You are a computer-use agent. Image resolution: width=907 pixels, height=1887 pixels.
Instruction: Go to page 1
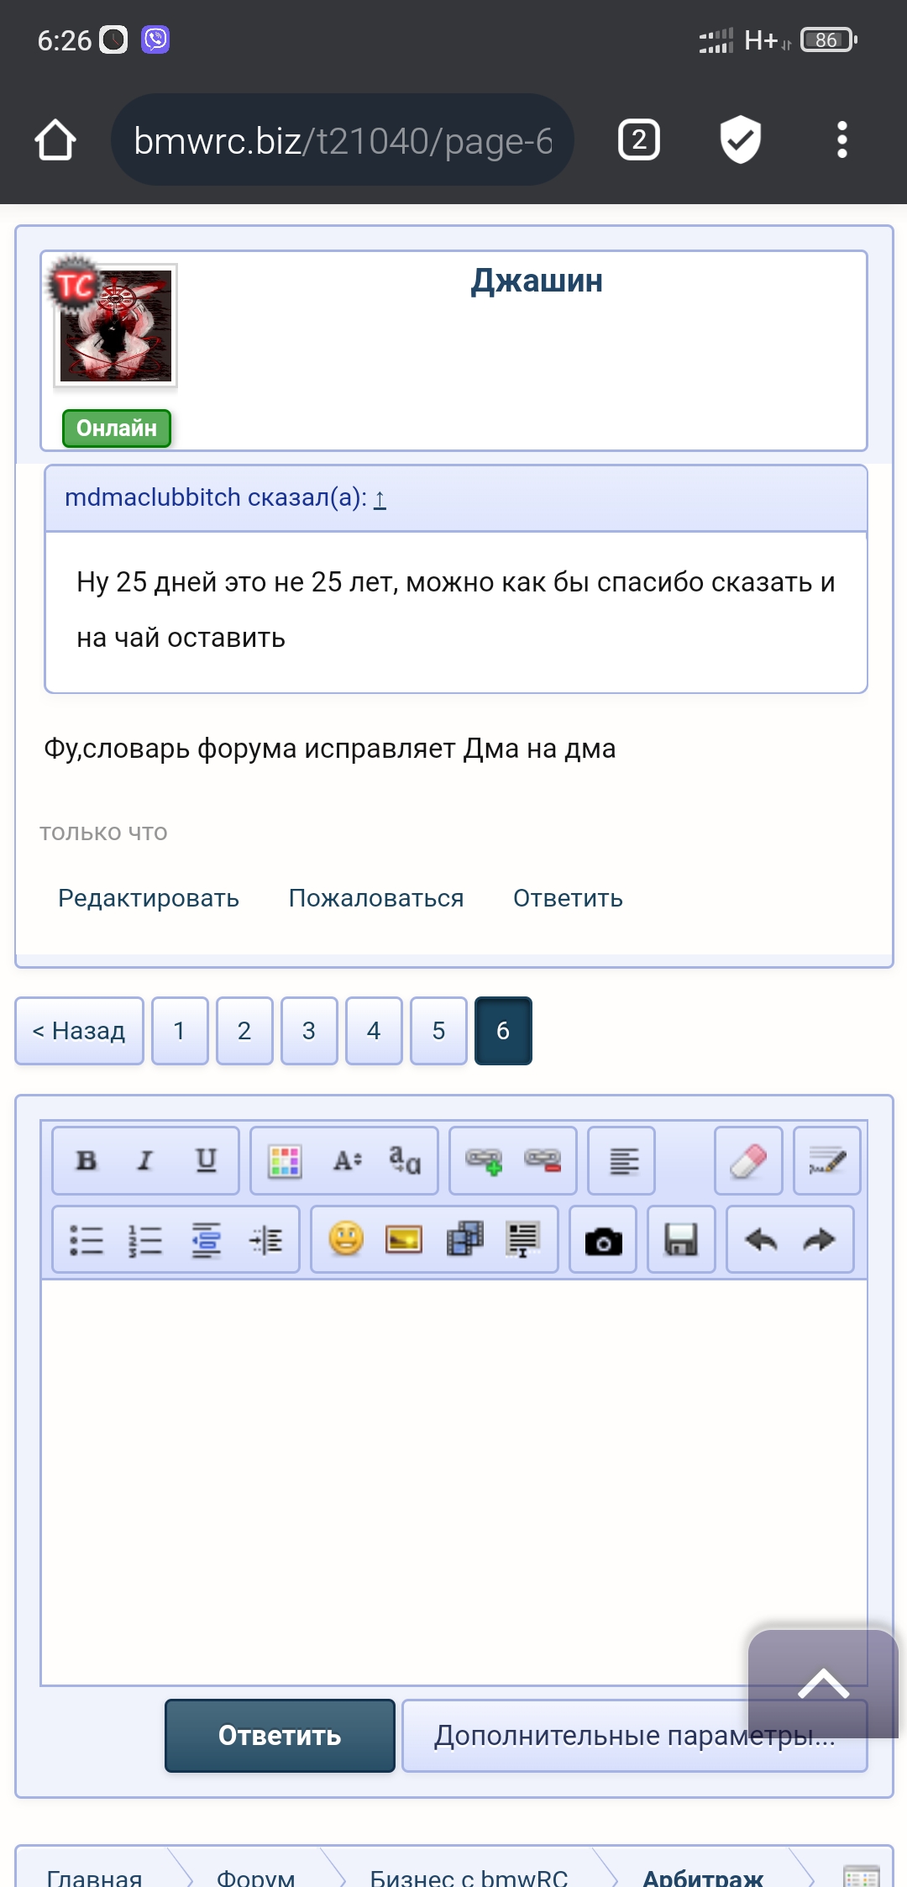(x=180, y=1031)
